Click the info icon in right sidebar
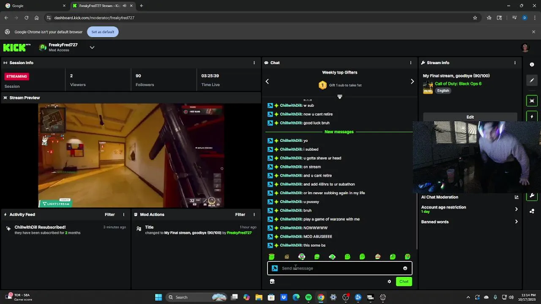Screen dimensions: 541x304 (532, 65)
